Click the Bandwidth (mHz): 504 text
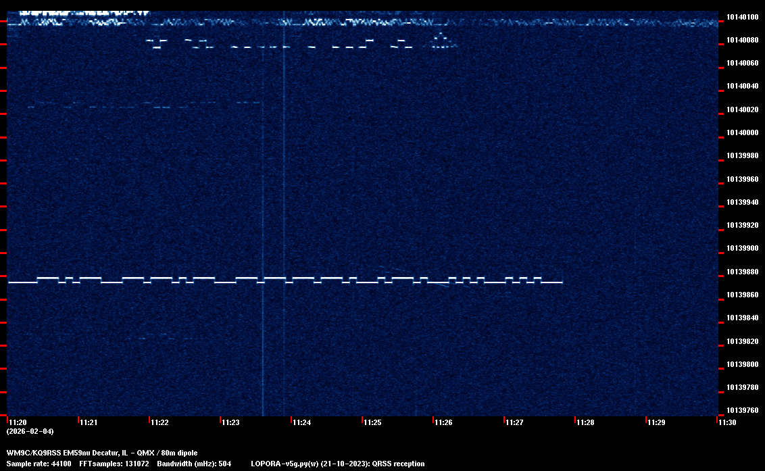Image resolution: width=765 pixels, height=471 pixels. pyautogui.click(x=195, y=464)
